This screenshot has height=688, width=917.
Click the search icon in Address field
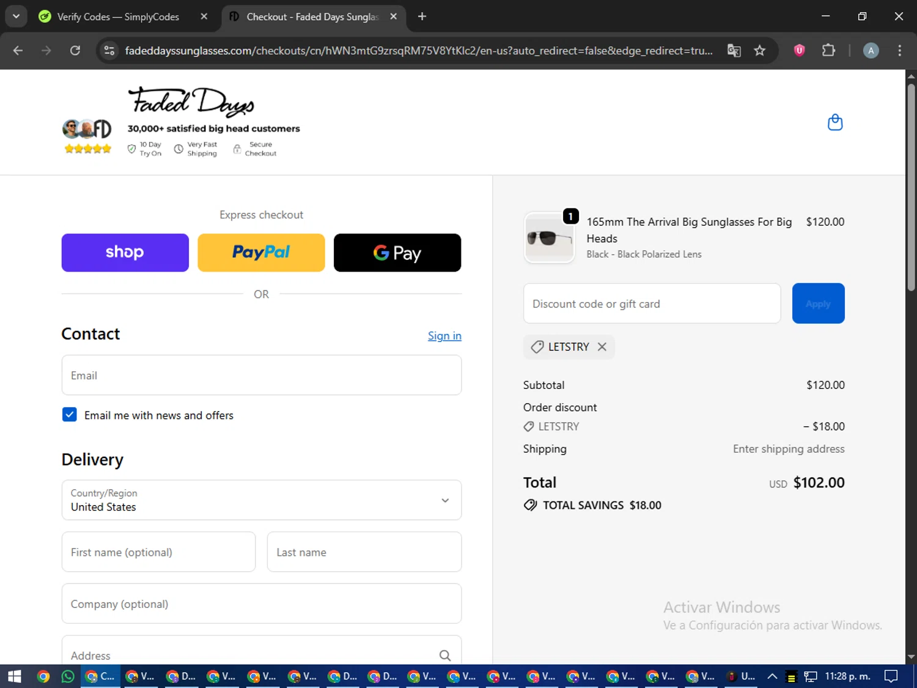point(445,656)
